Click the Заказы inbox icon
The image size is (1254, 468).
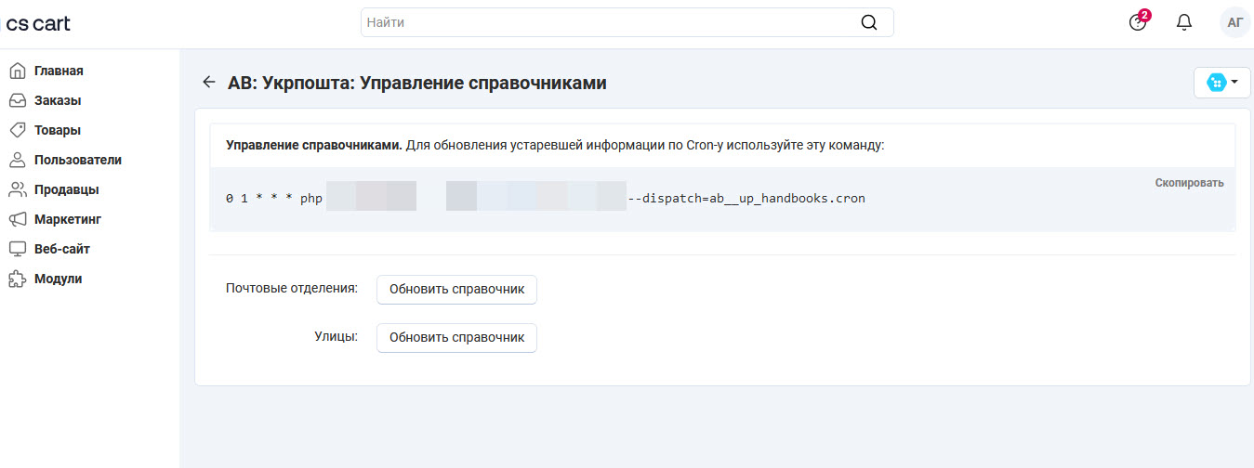(17, 100)
